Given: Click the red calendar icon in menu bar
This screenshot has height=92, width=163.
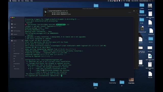Looking at the screenshot, I should 115,1.
